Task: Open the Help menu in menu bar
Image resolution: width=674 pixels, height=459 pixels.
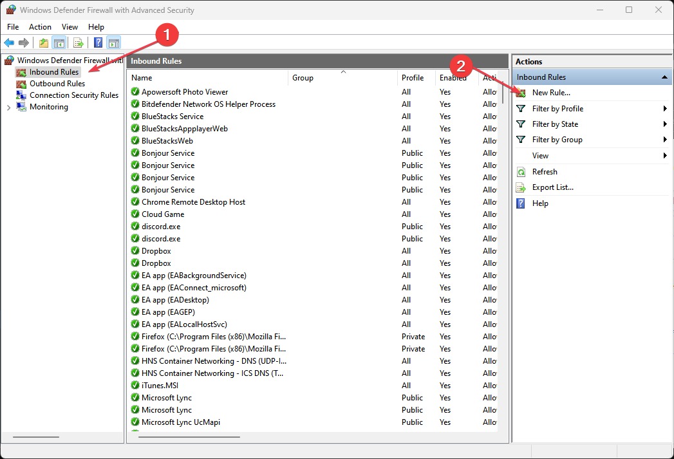Action: point(96,26)
